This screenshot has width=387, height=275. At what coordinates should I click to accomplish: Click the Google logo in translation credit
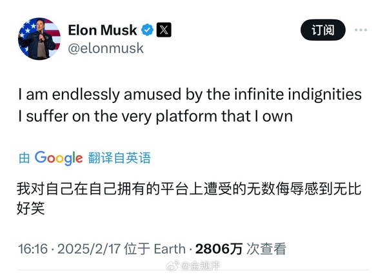pyautogui.click(x=59, y=158)
